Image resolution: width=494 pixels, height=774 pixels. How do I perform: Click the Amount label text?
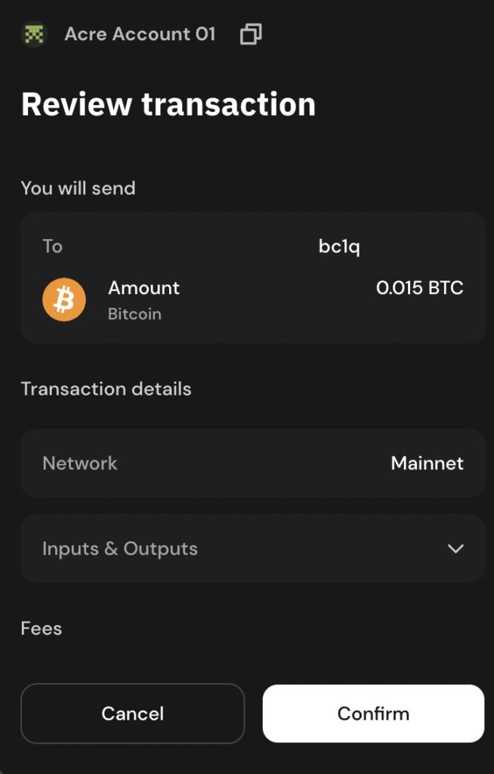click(x=144, y=288)
